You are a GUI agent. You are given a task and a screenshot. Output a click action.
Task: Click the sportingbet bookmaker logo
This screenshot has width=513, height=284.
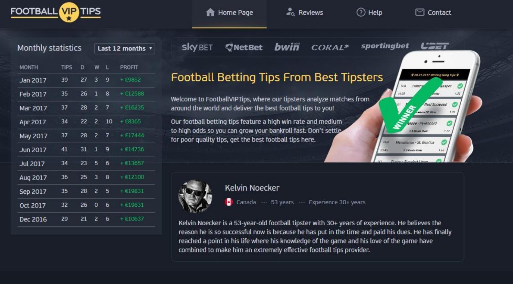tap(385, 46)
